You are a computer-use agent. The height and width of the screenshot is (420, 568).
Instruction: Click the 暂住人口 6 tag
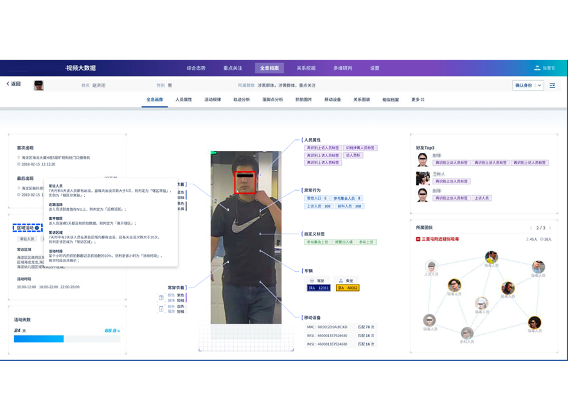click(317, 198)
